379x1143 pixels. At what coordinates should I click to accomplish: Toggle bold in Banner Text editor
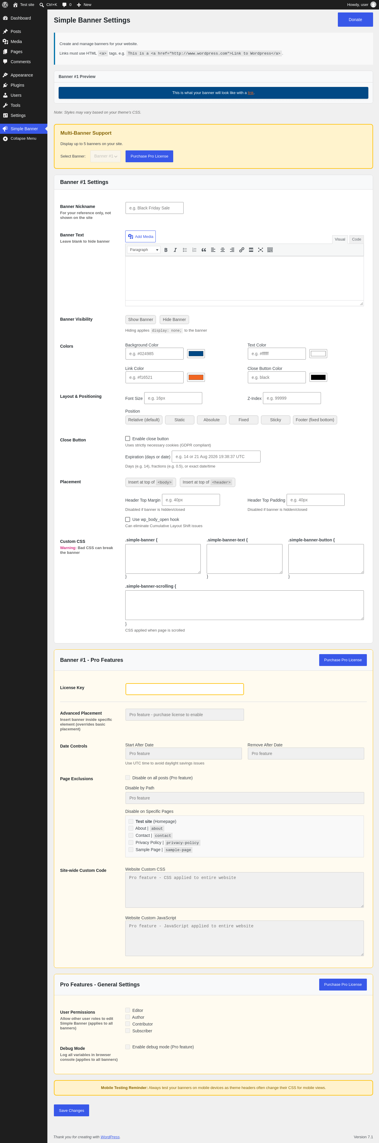point(166,250)
